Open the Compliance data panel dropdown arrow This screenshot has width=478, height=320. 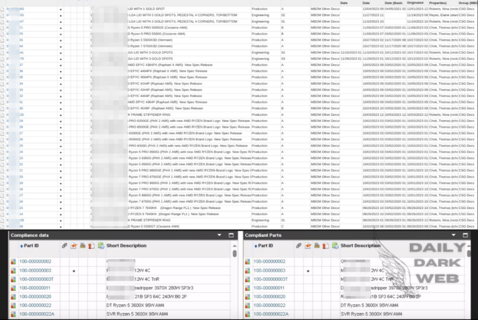(x=219, y=236)
